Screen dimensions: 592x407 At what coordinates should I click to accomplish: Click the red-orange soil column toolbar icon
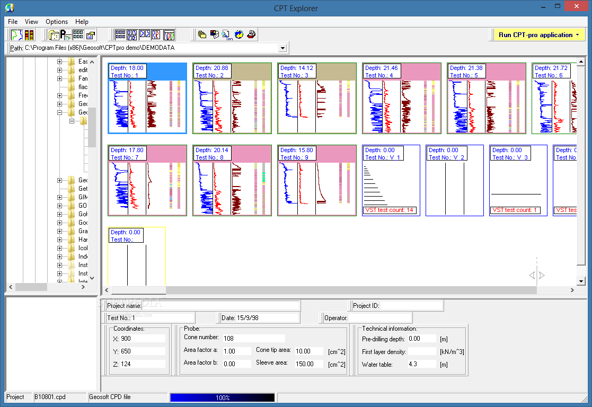coord(29,35)
